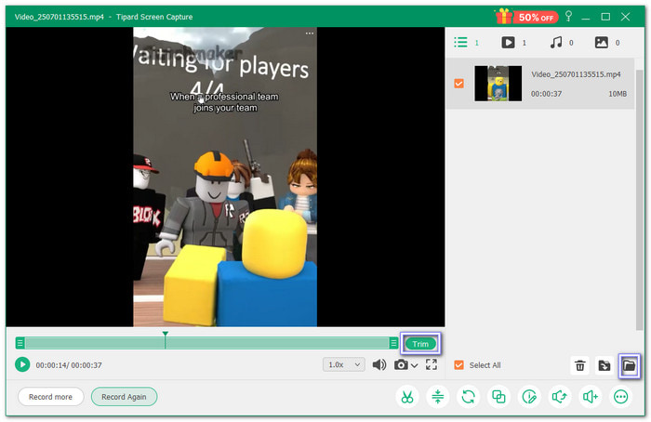The height and width of the screenshot is (422, 651).
Task: Click the recording list vertical scrollbar
Action: point(640,199)
